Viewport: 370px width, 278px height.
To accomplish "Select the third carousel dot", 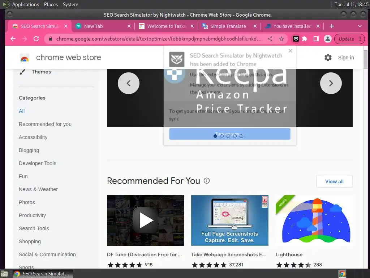I will (228, 136).
